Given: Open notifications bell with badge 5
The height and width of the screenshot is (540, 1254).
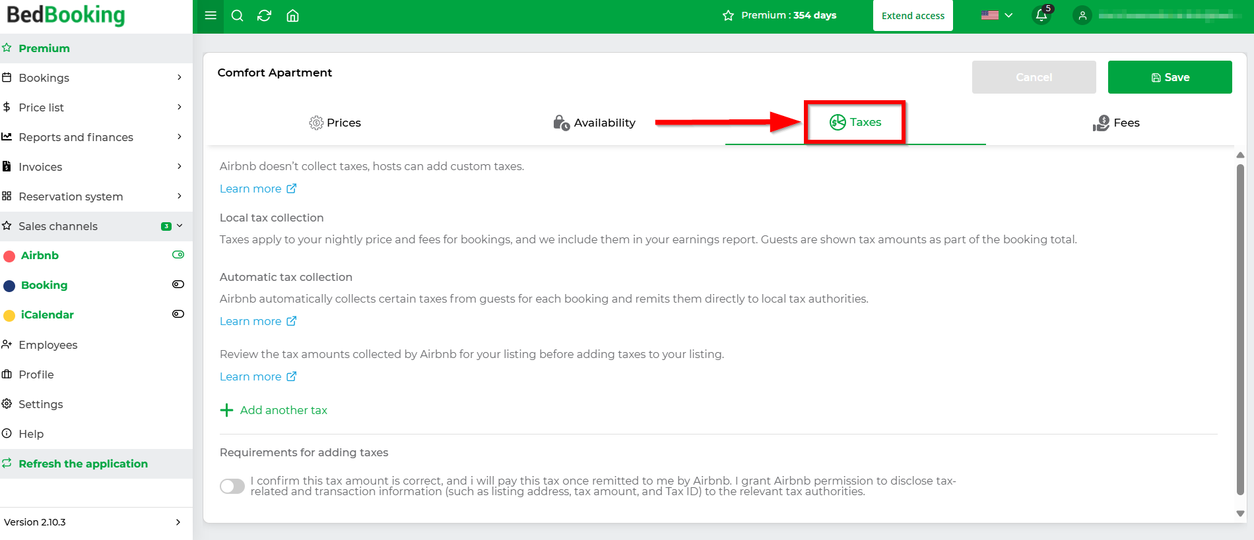Looking at the screenshot, I should (1042, 15).
